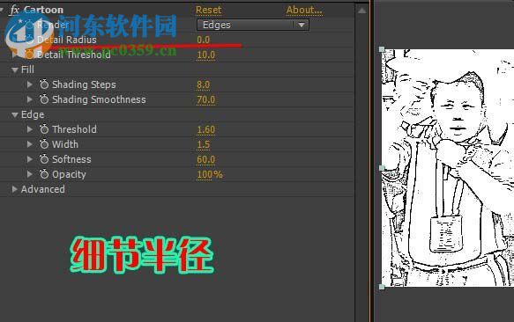Click scroll-up arrow of effect panel
This screenshot has width=514, height=322.
[361, 11]
